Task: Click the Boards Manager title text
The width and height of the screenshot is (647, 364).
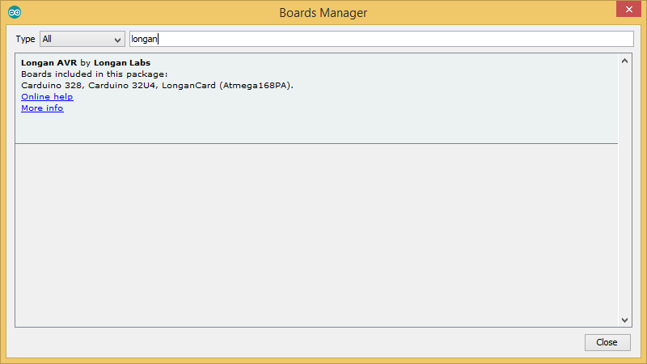Action: click(323, 13)
